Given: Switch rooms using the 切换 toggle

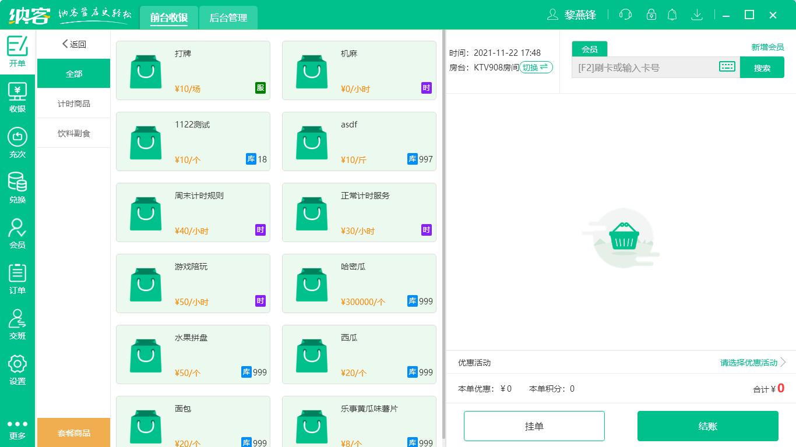Looking at the screenshot, I should (535, 67).
